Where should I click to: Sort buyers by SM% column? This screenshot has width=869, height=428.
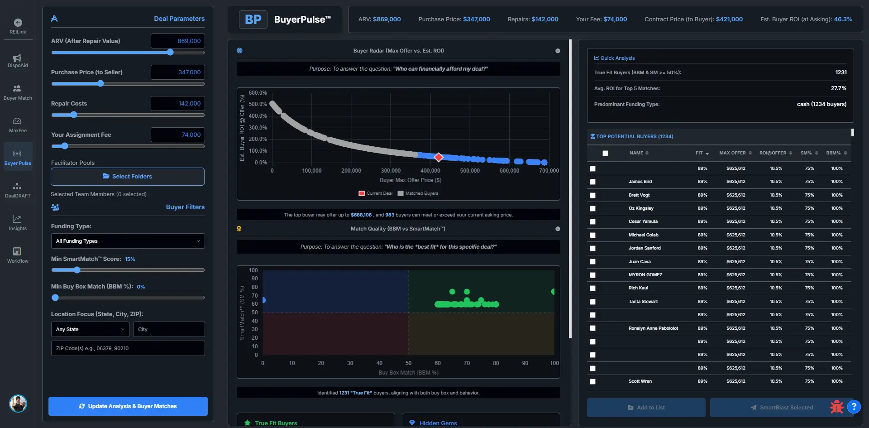(x=809, y=153)
